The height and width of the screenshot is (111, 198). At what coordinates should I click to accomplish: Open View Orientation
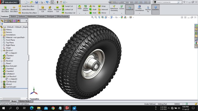tap(140, 8)
